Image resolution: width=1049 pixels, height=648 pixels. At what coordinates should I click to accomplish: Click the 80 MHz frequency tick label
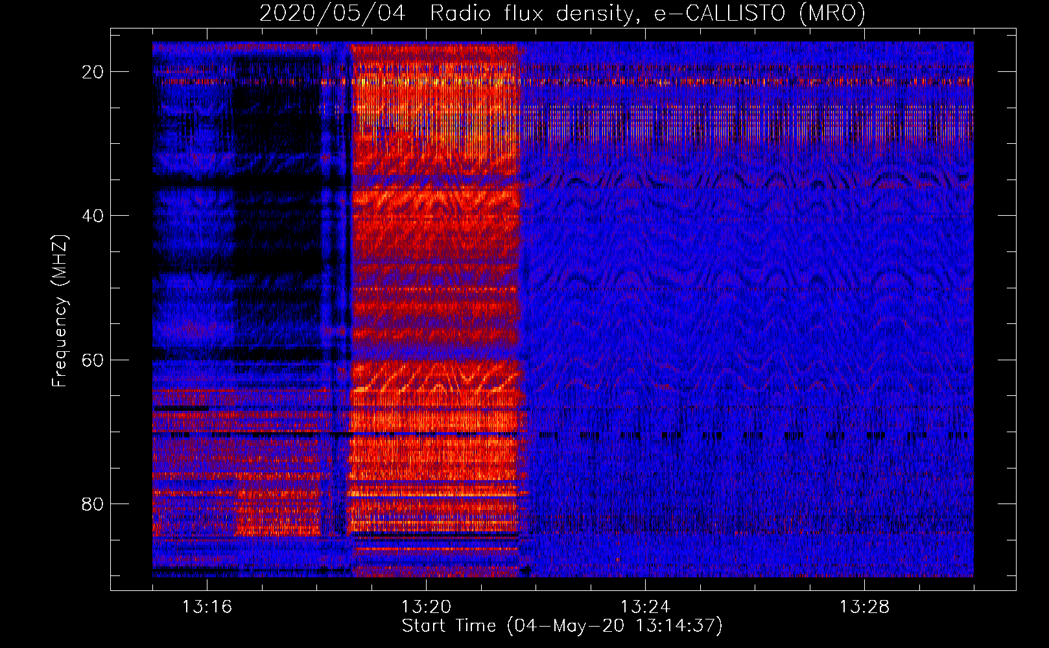click(93, 504)
